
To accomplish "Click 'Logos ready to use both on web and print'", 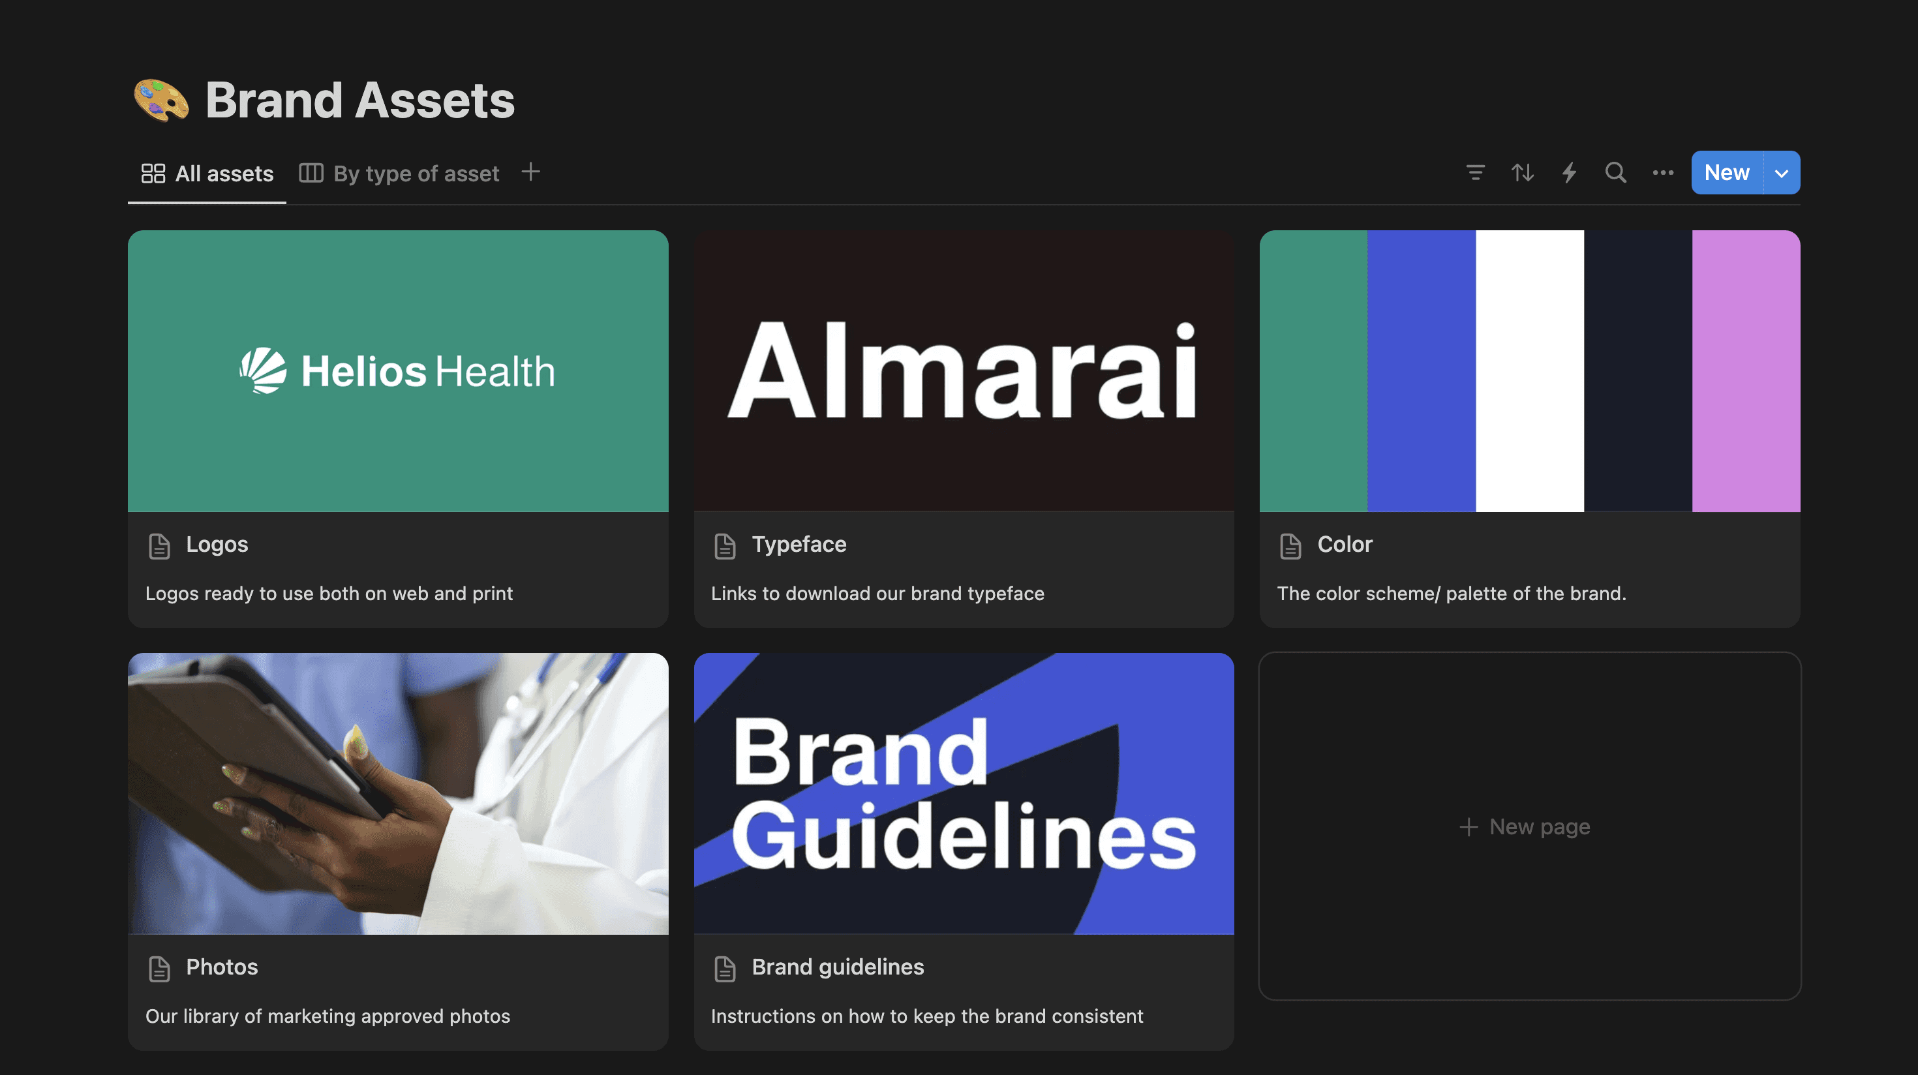I will pos(329,594).
